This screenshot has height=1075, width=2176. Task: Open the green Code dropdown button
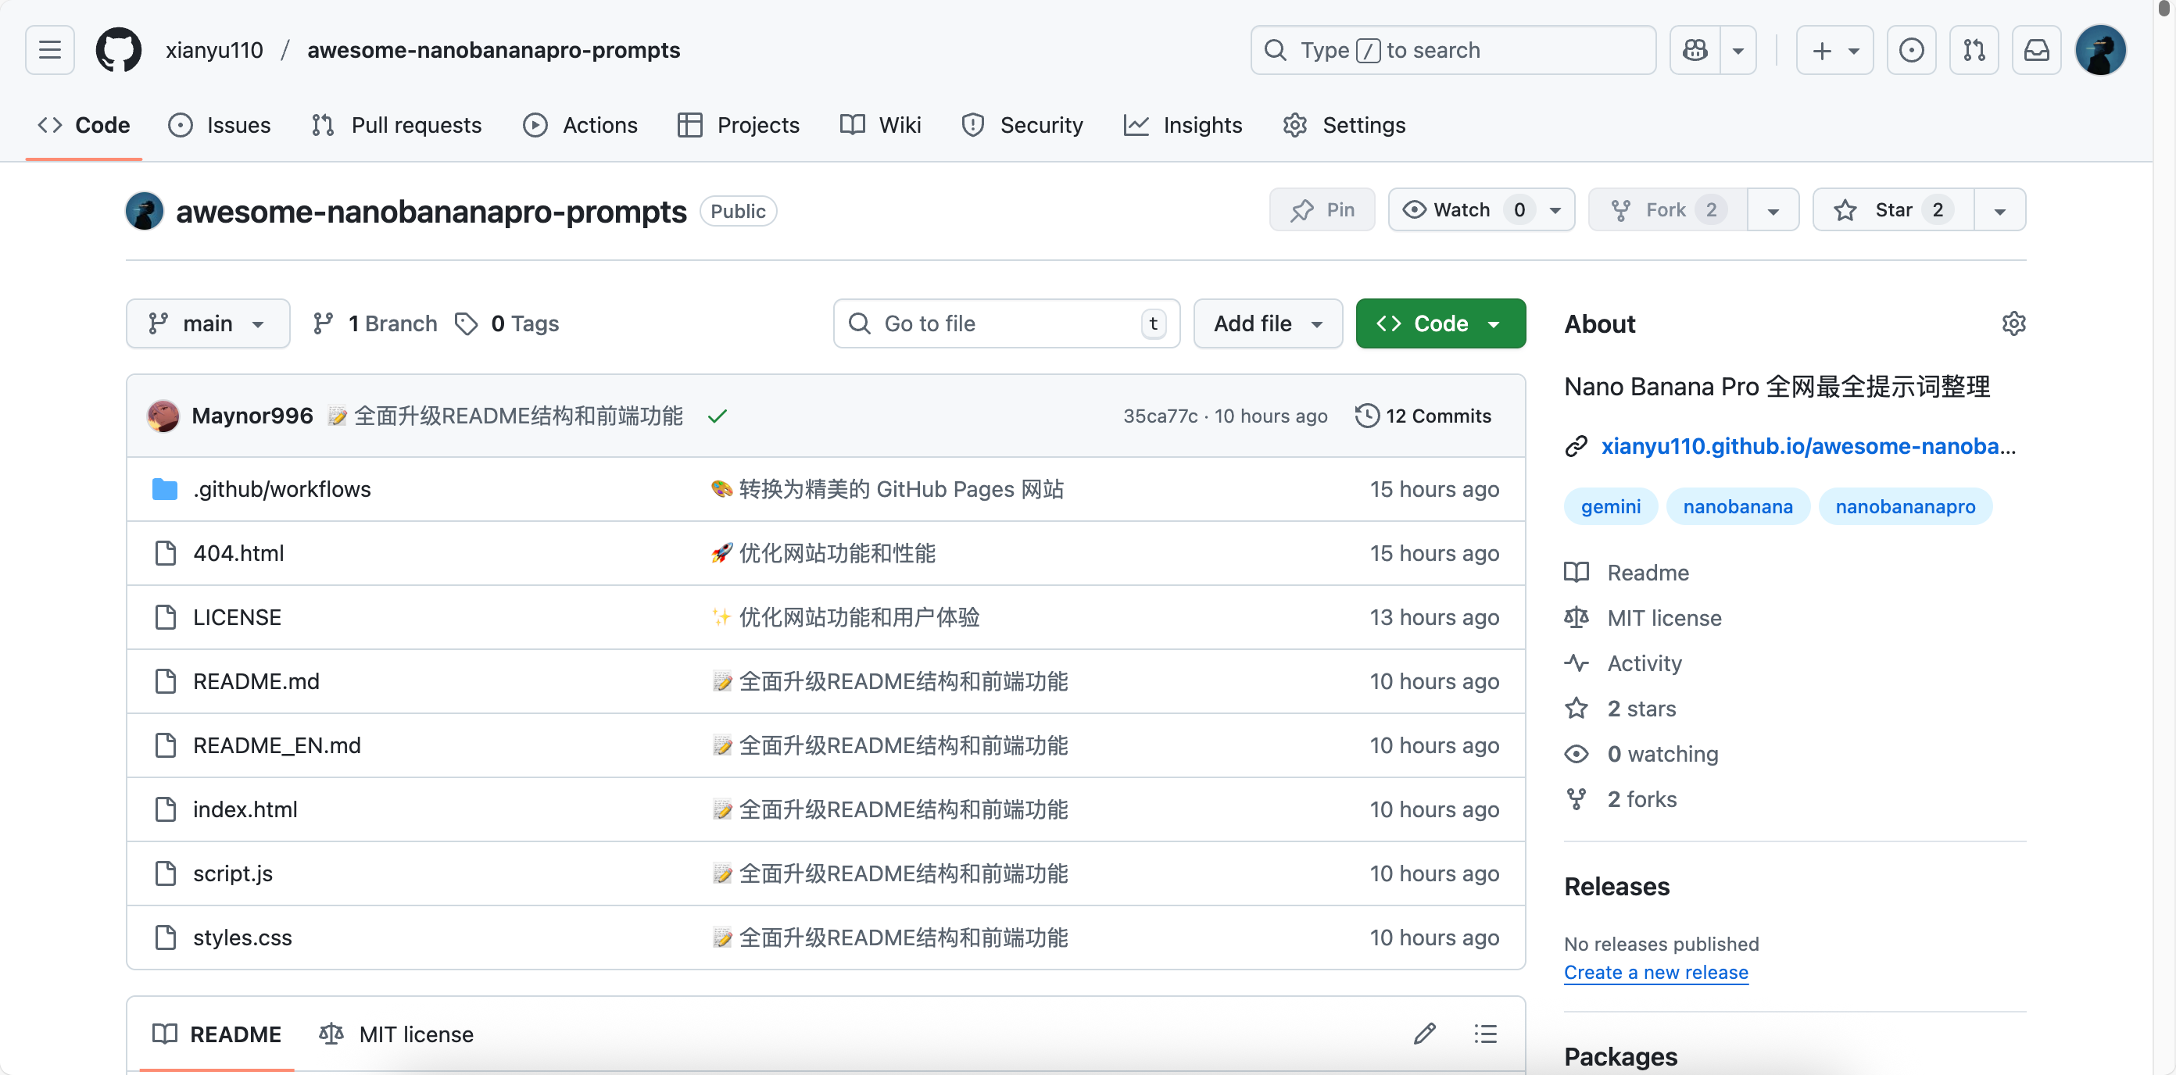[x=1441, y=323]
